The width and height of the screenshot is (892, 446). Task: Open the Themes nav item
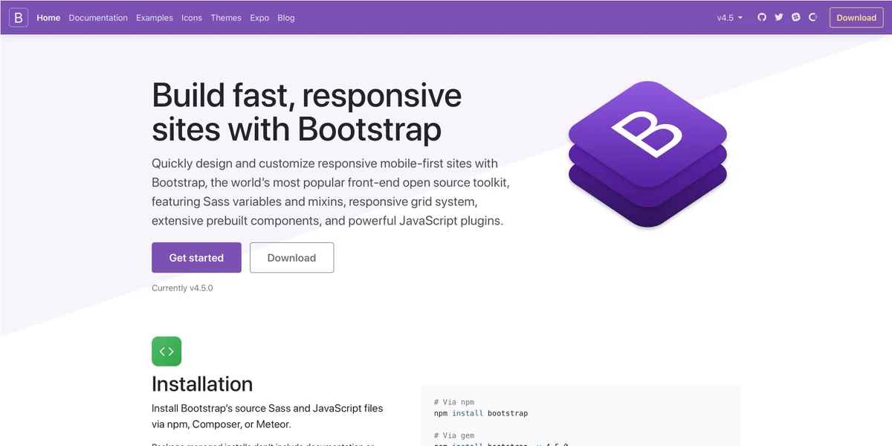[x=226, y=18]
